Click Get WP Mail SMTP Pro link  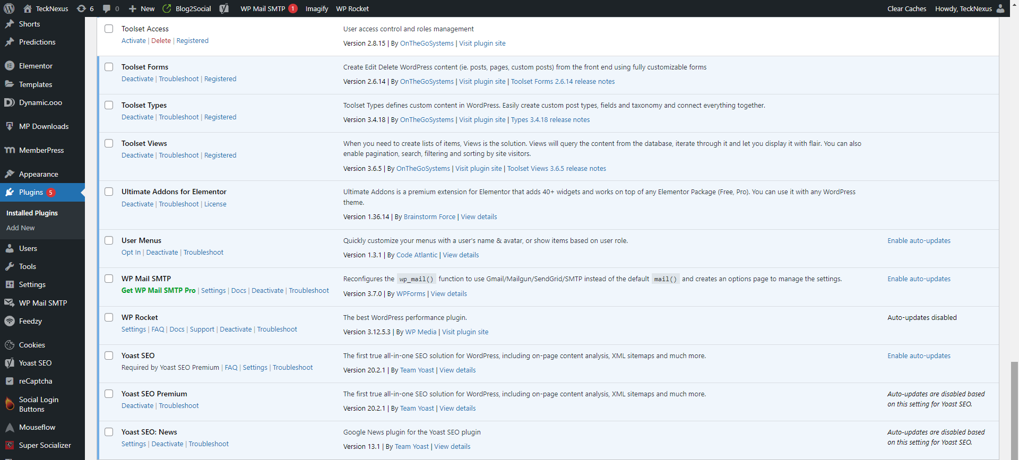click(x=159, y=291)
